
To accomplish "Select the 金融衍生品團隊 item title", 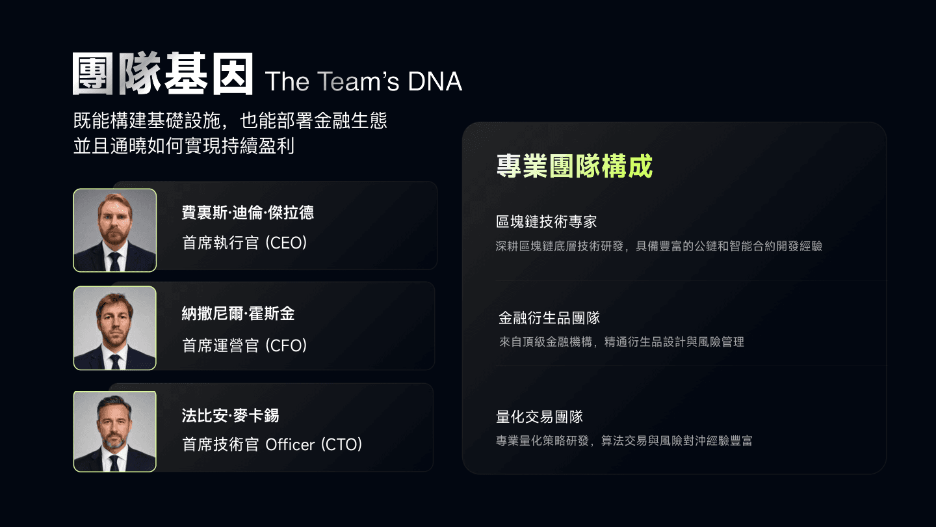I will click(x=549, y=318).
